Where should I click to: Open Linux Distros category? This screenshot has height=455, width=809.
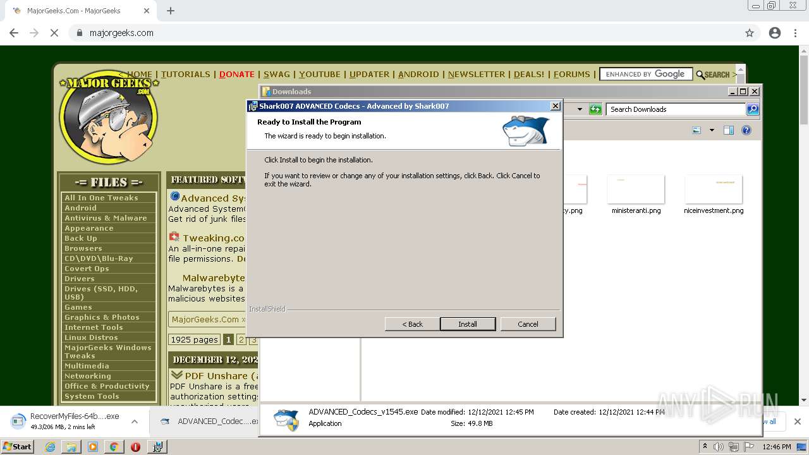pyautogui.click(x=91, y=337)
